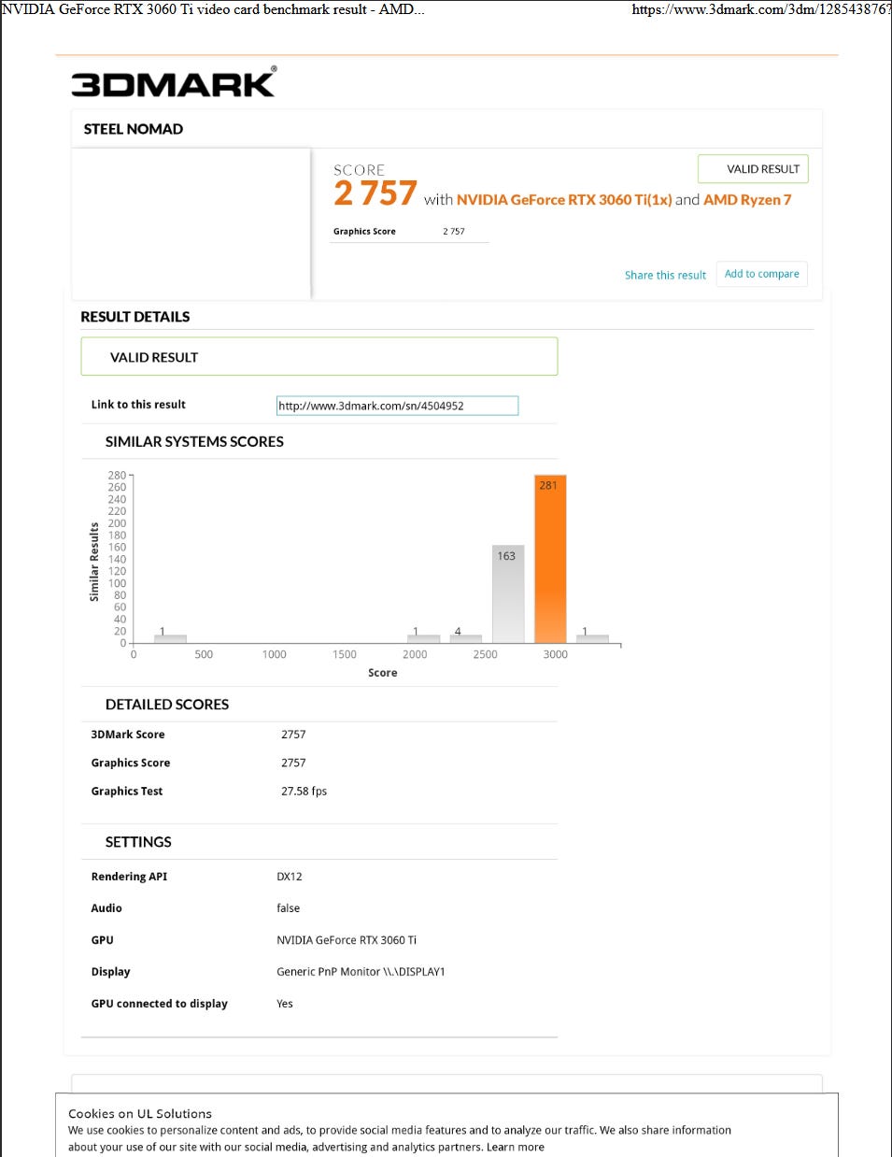
Task: Click the RESULT DETAILS heading
Action: [135, 317]
